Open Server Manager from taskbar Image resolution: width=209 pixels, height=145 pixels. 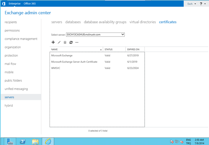pos(10,141)
